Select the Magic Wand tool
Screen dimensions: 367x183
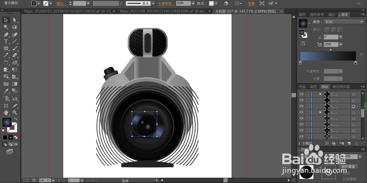click(x=6, y=27)
